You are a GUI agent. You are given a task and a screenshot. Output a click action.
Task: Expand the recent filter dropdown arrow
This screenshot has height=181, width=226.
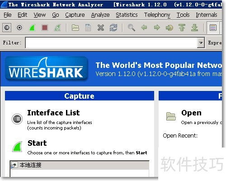[201, 43]
